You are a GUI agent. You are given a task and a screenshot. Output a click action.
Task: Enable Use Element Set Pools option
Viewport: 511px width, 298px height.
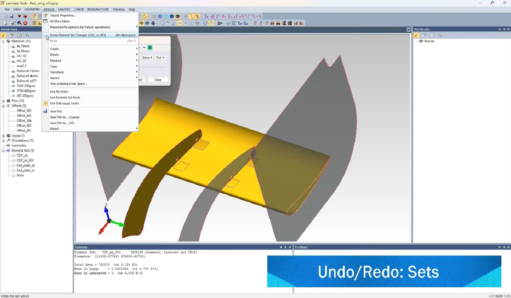(x=65, y=98)
